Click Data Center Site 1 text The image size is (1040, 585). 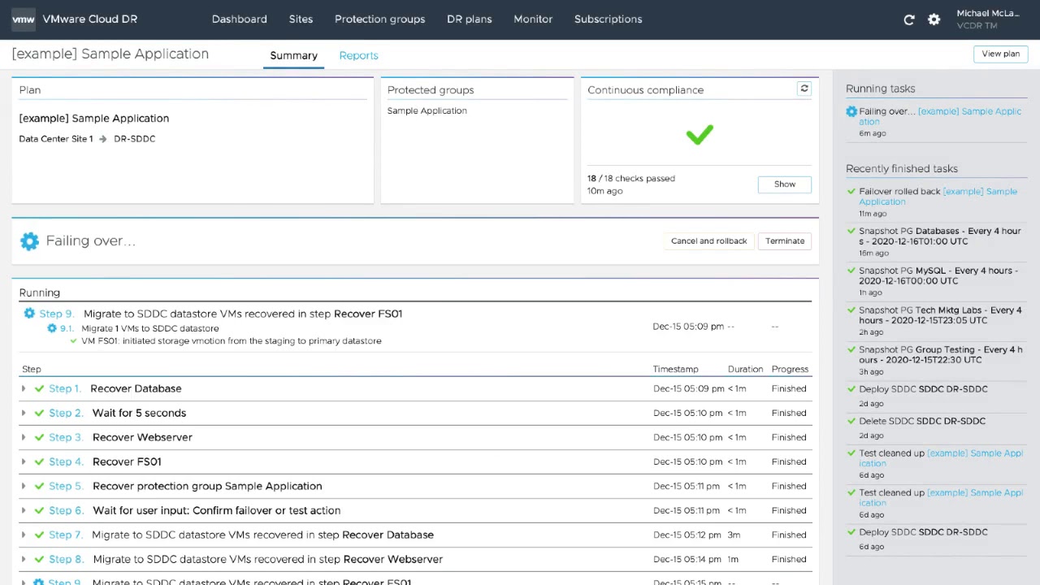[x=56, y=139]
